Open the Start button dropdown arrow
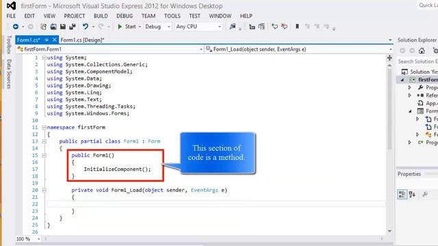This screenshot has width=438, height=246. (140, 27)
